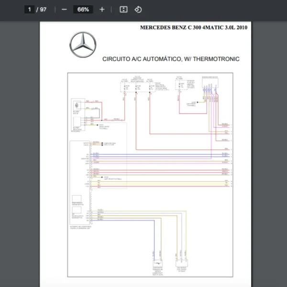Click the right dashed fuse box

click(180, 85)
